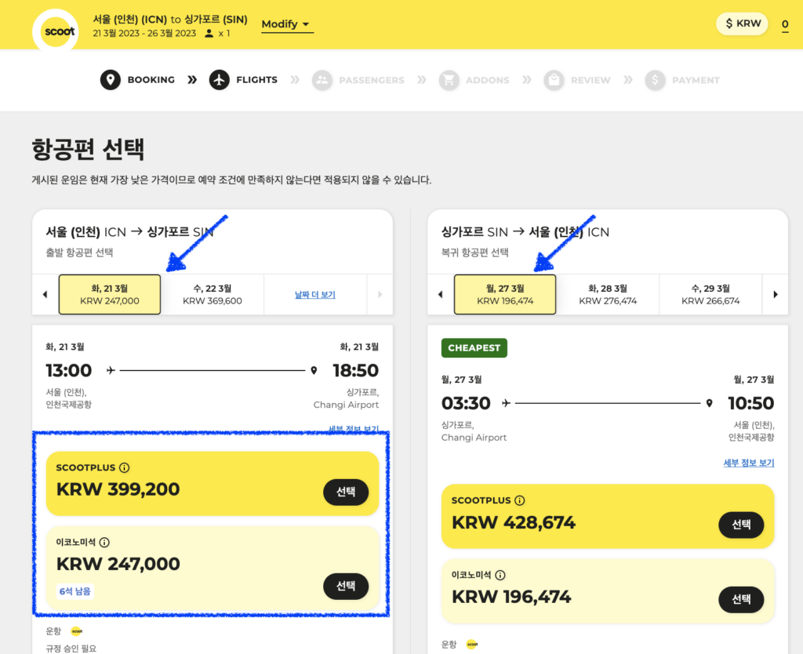
Task: Select the Flights step airplane icon
Action: (x=220, y=79)
